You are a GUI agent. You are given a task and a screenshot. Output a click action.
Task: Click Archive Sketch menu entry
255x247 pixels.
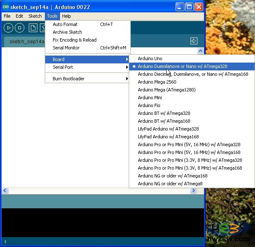67,32
